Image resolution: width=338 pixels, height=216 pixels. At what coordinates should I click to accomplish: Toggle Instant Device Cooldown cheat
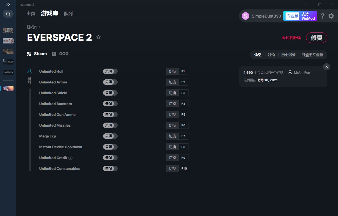click(110, 147)
